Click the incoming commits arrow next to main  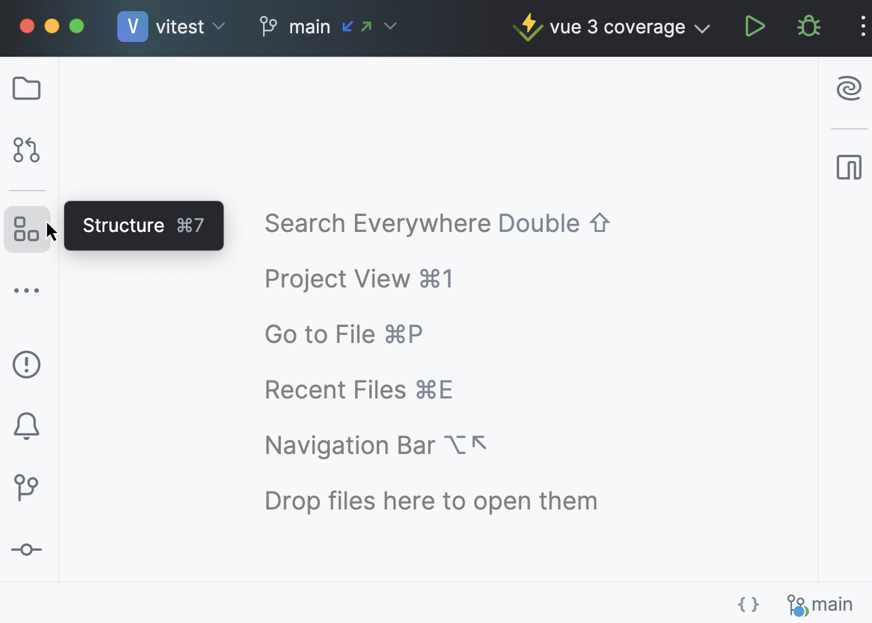(347, 27)
